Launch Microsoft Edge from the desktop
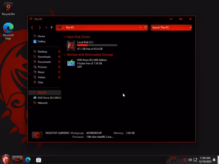Viewport: 219px width, 164px height. tap(8, 31)
